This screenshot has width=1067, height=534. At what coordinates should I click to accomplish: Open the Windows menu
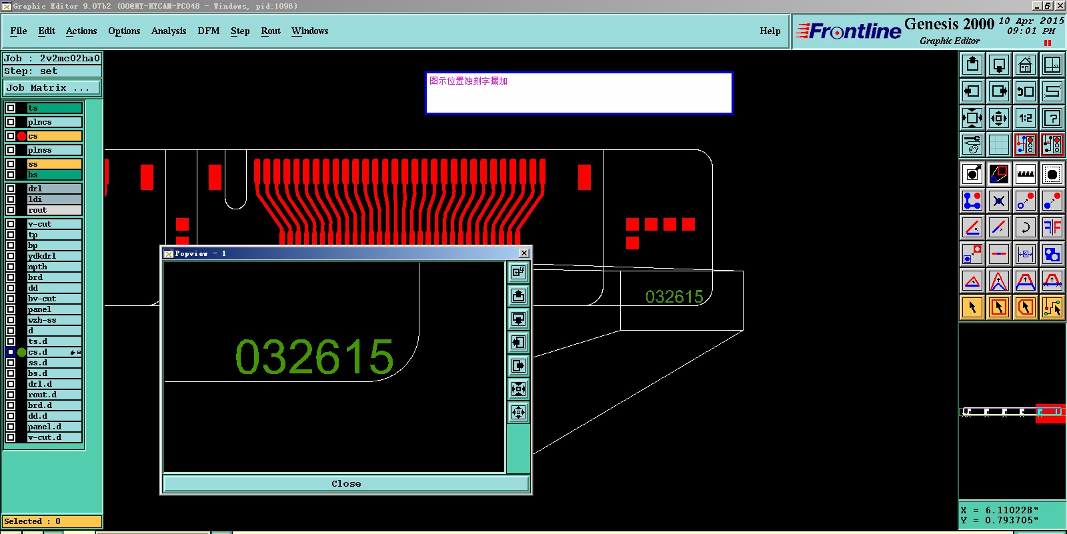pos(310,31)
